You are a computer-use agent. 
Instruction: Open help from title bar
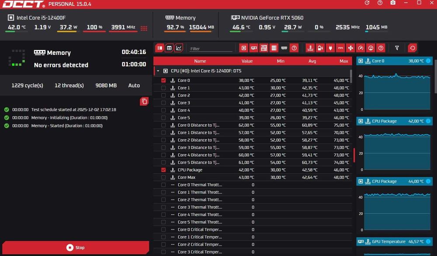tap(380, 3)
